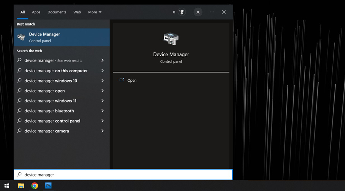This screenshot has height=191, width=345.
Task: Expand 'device manager control panel' chevron
Action: (102, 121)
